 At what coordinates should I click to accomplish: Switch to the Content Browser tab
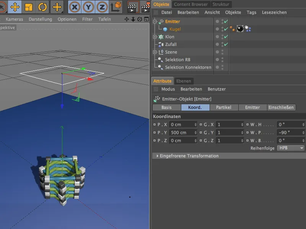tap(191, 4)
